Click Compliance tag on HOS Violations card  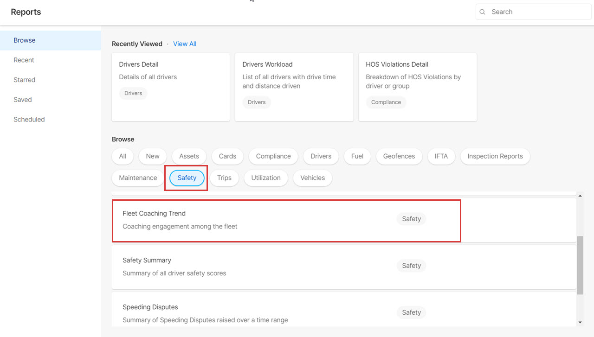pos(386,102)
